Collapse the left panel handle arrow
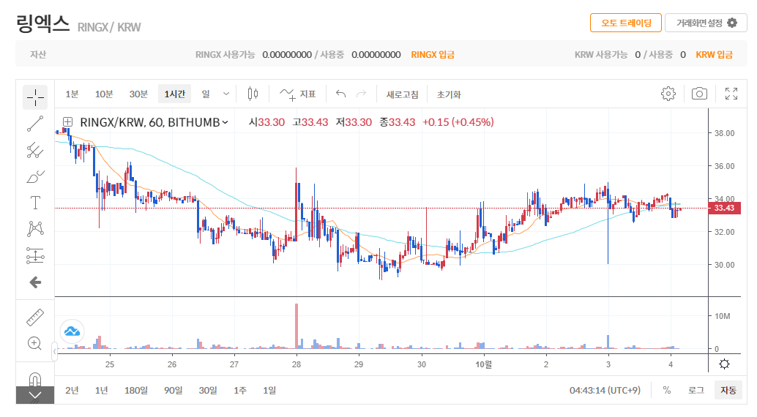The height and width of the screenshot is (417, 757). 55,352
